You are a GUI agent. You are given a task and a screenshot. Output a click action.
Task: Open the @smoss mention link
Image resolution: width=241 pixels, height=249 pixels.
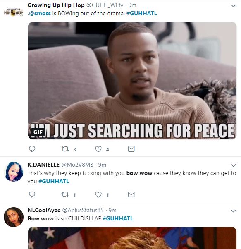[40, 13]
